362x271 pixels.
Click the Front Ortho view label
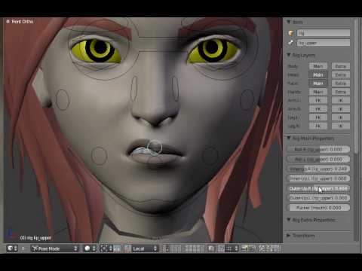click(x=23, y=22)
